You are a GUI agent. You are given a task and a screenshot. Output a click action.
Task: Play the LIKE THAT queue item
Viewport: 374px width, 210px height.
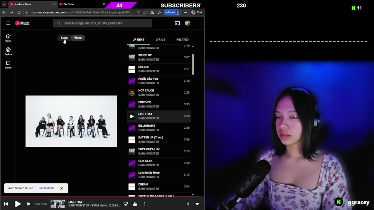point(159,116)
